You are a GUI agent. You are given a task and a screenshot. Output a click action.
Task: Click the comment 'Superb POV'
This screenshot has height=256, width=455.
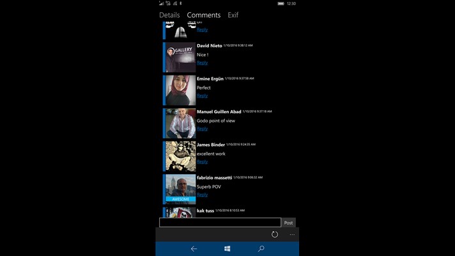point(208,187)
